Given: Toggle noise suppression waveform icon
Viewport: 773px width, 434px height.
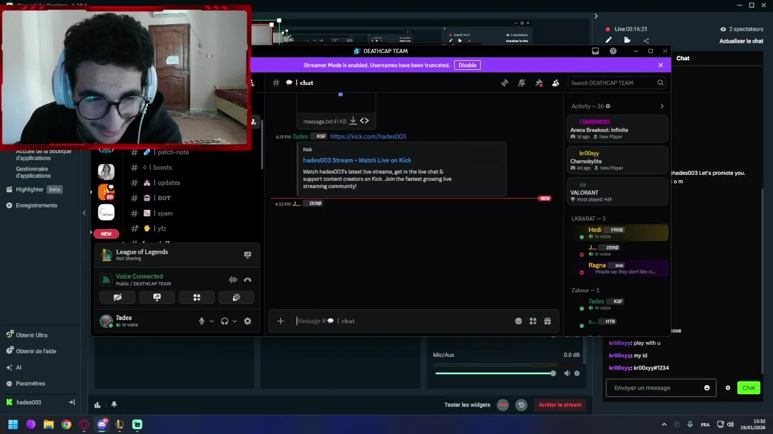Looking at the screenshot, I should 233,280.
